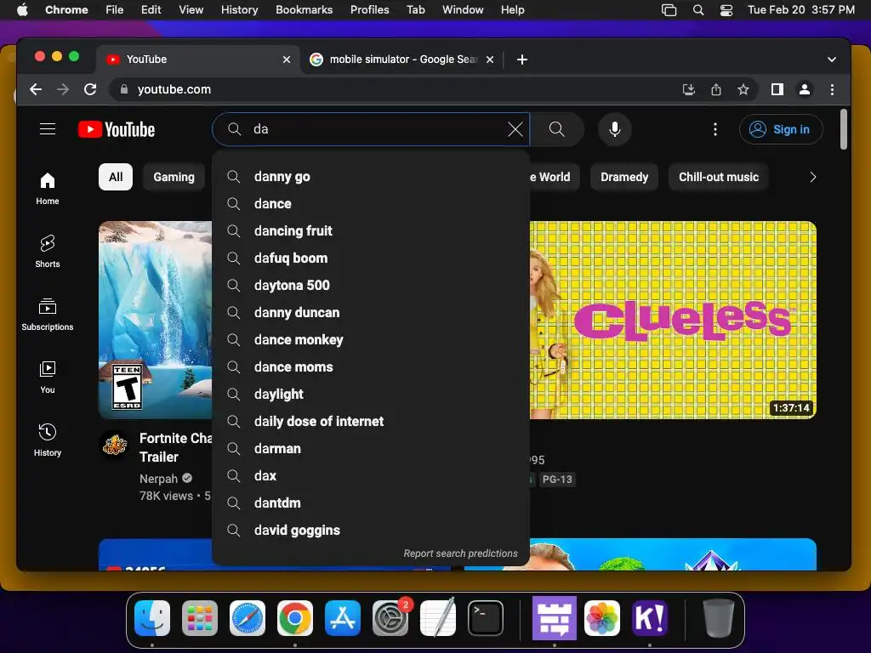This screenshot has width=871, height=653.
Task: Open the Clueless movie thumbnail
Action: point(673,320)
